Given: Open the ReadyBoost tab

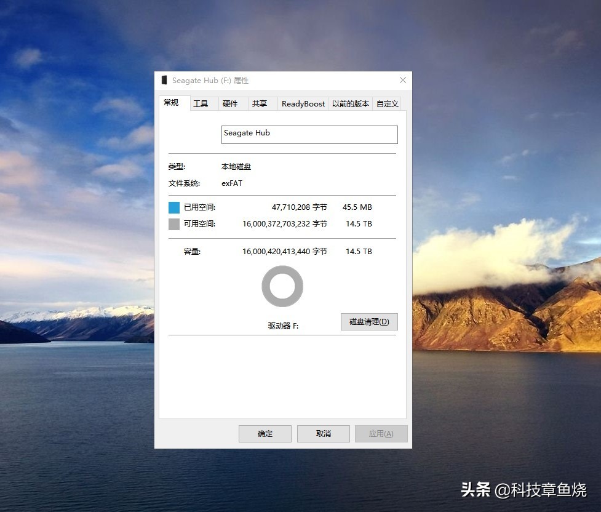Looking at the screenshot, I should 303,103.
